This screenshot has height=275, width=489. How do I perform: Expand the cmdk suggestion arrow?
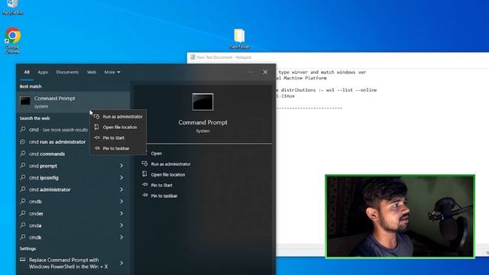pos(121,237)
